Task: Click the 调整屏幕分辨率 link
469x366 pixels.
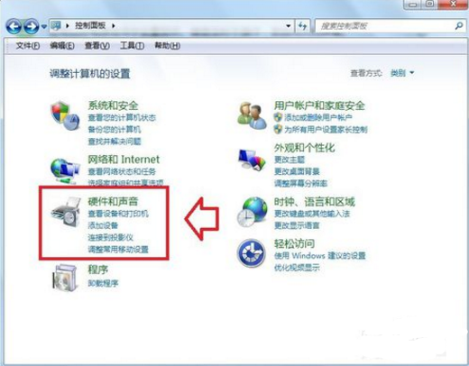Action: pos(300,183)
